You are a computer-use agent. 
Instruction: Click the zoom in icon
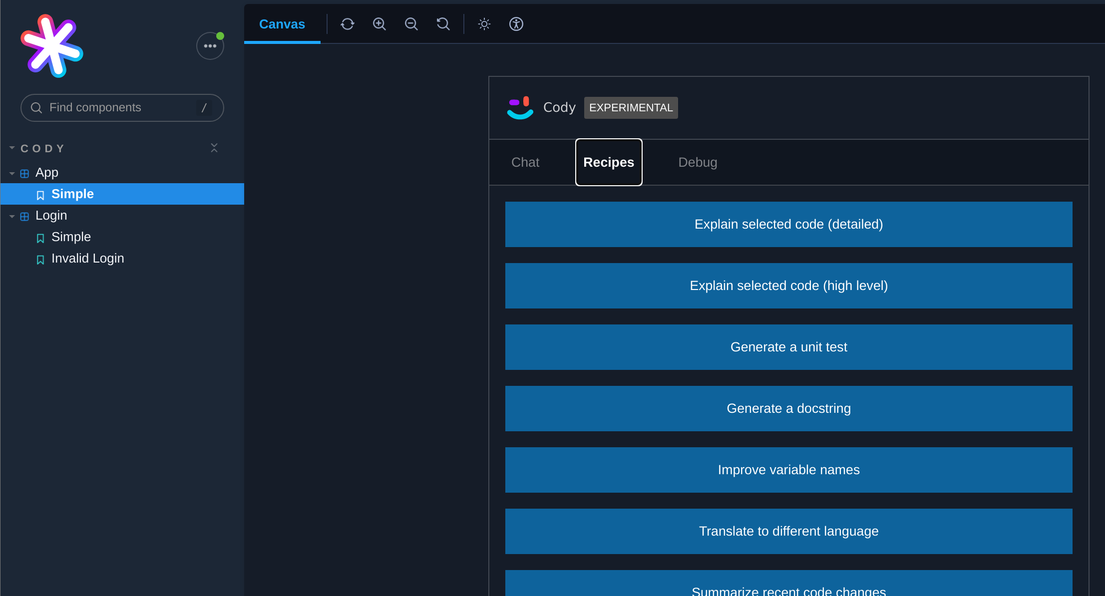click(x=379, y=24)
